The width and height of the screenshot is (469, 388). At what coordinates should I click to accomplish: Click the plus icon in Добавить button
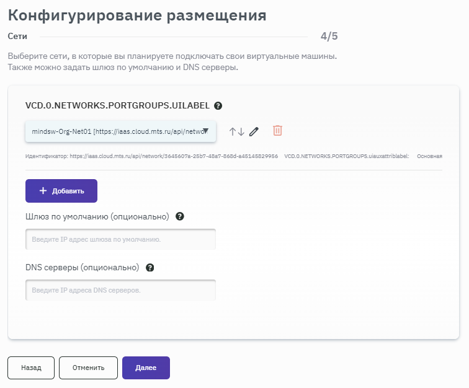point(43,191)
